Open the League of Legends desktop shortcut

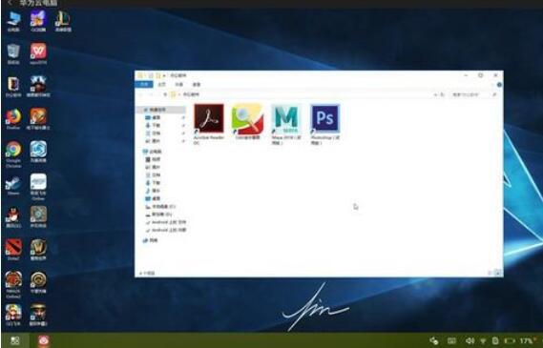(x=63, y=21)
